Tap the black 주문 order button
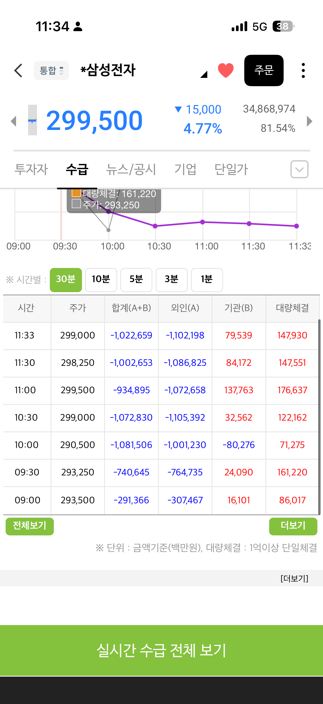The width and height of the screenshot is (323, 704). [264, 71]
